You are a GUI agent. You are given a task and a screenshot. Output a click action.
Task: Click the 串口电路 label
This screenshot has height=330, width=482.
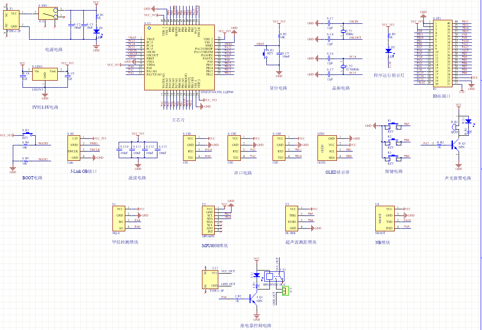coord(243,173)
